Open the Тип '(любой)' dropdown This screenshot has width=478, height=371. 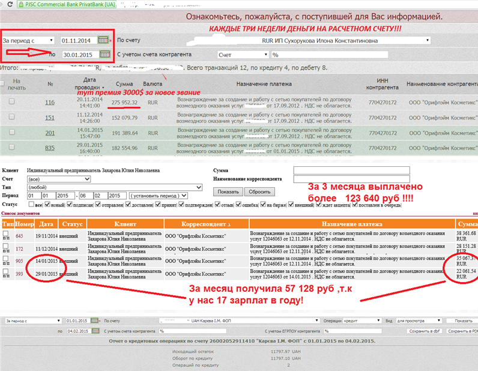pos(115,187)
